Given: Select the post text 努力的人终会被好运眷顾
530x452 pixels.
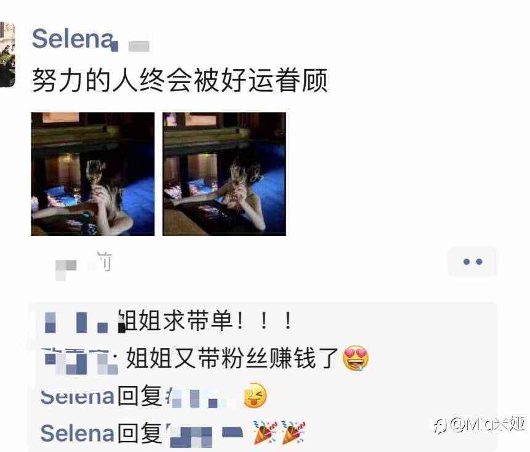Looking at the screenshot, I should (x=180, y=80).
